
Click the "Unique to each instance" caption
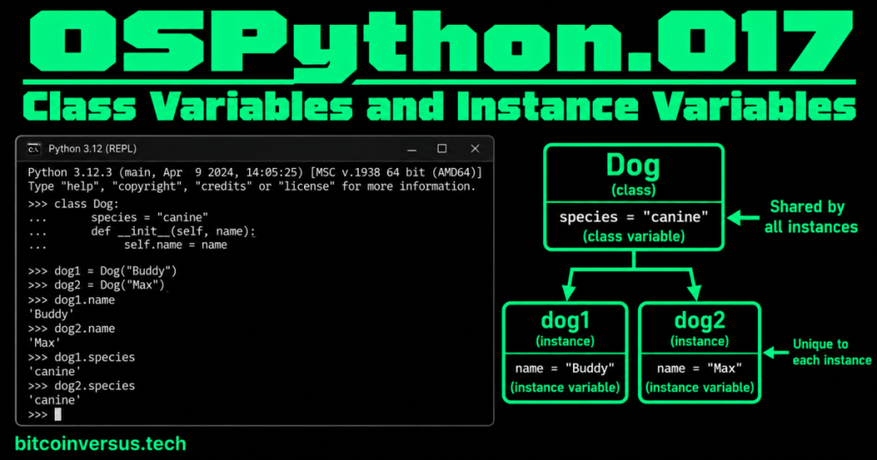(x=832, y=352)
